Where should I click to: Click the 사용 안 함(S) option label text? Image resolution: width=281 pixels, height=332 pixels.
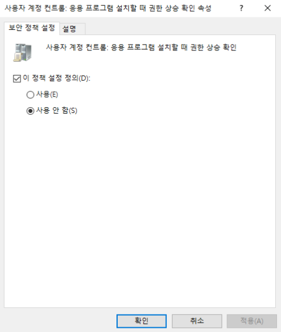click(x=57, y=110)
